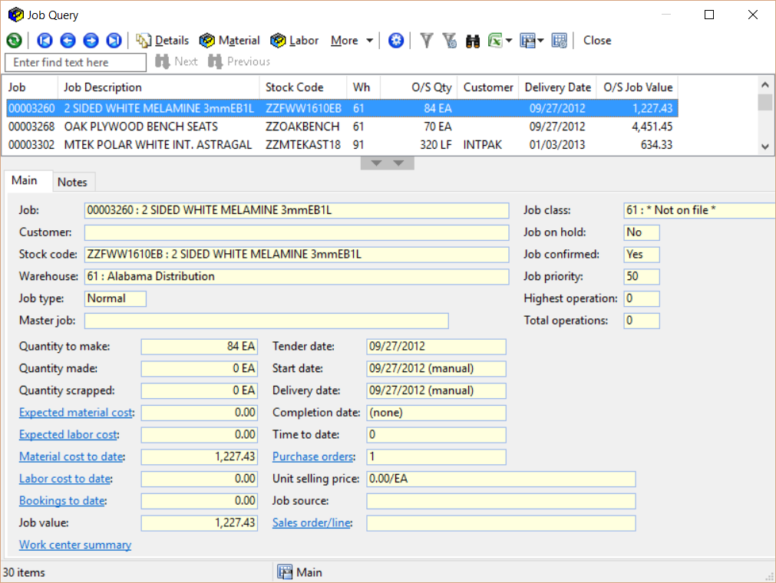Click the Tender date field

click(436, 347)
